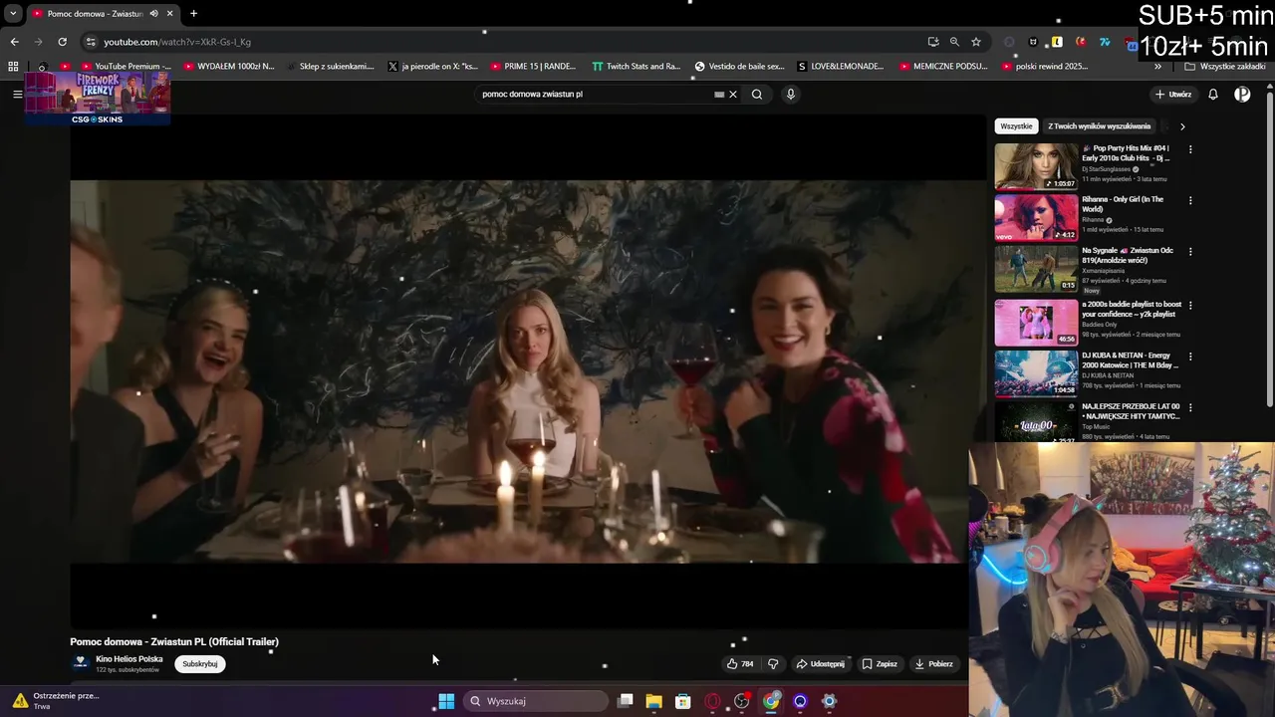Open more options for Pop Party Hits Mix
Viewport: 1275px width, 717px height.
(x=1190, y=149)
